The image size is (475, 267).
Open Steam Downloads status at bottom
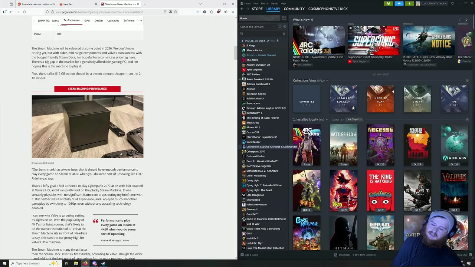355,255
